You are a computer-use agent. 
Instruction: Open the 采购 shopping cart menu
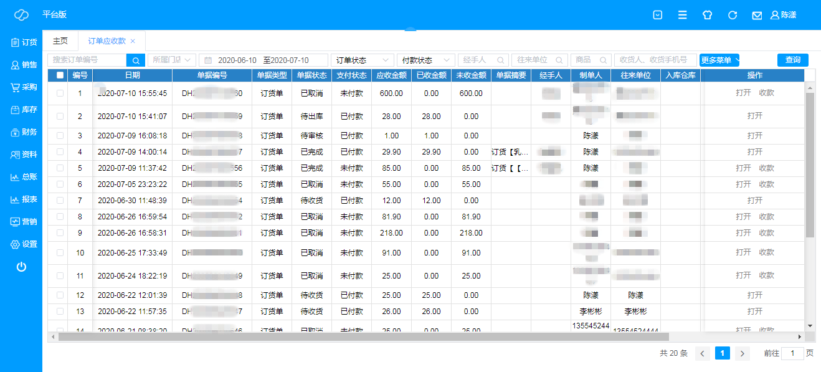tap(24, 87)
